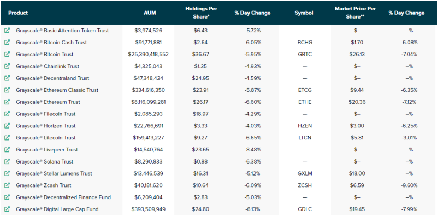
Task: Click the Product column header
Action: click(x=18, y=13)
